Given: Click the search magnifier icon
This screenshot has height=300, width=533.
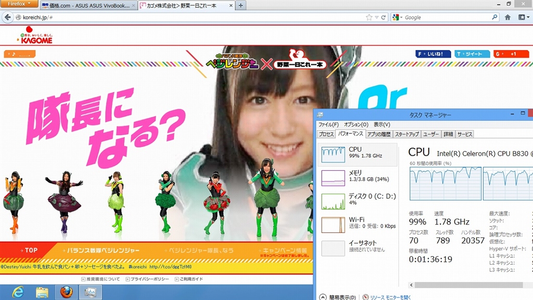Looking at the screenshot, I should tap(494, 17).
